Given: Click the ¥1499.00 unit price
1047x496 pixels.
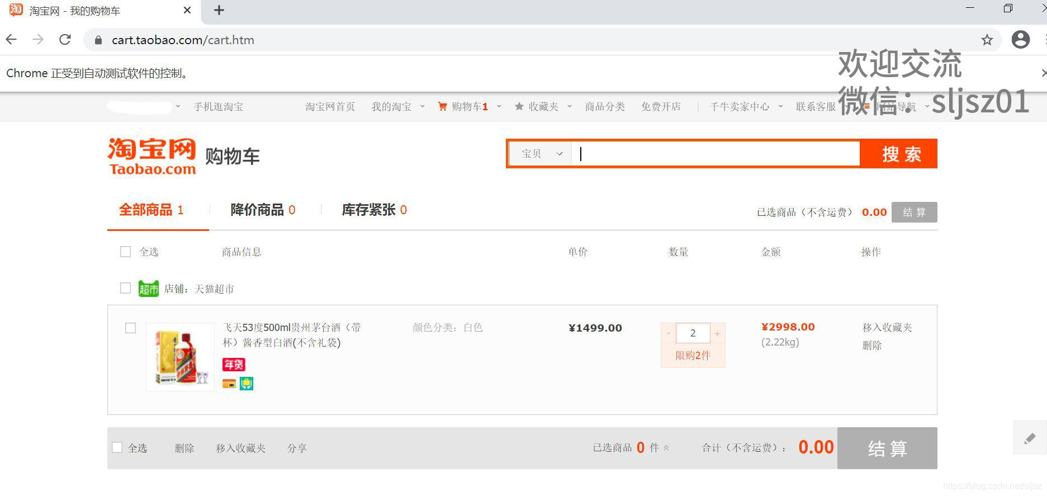Looking at the screenshot, I should tap(595, 328).
